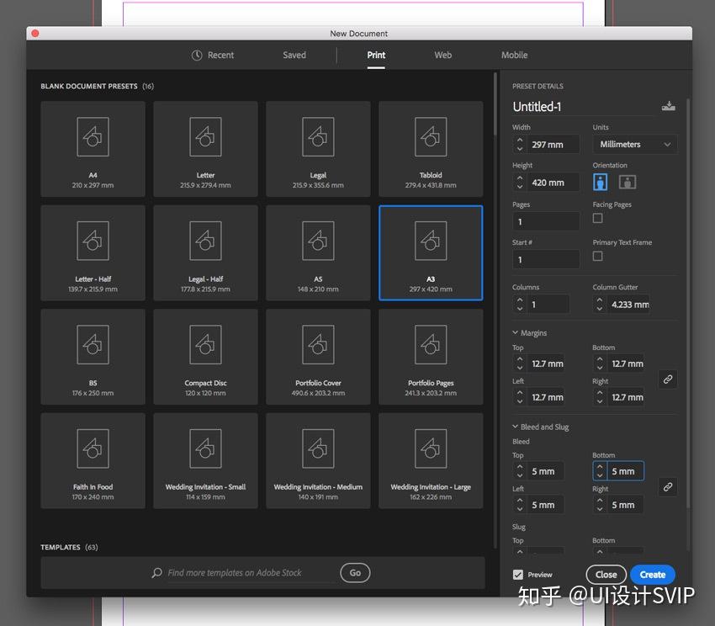Screen dimensions: 715x626
Task: Choose the Faith In Food preset icon
Action: (x=93, y=448)
